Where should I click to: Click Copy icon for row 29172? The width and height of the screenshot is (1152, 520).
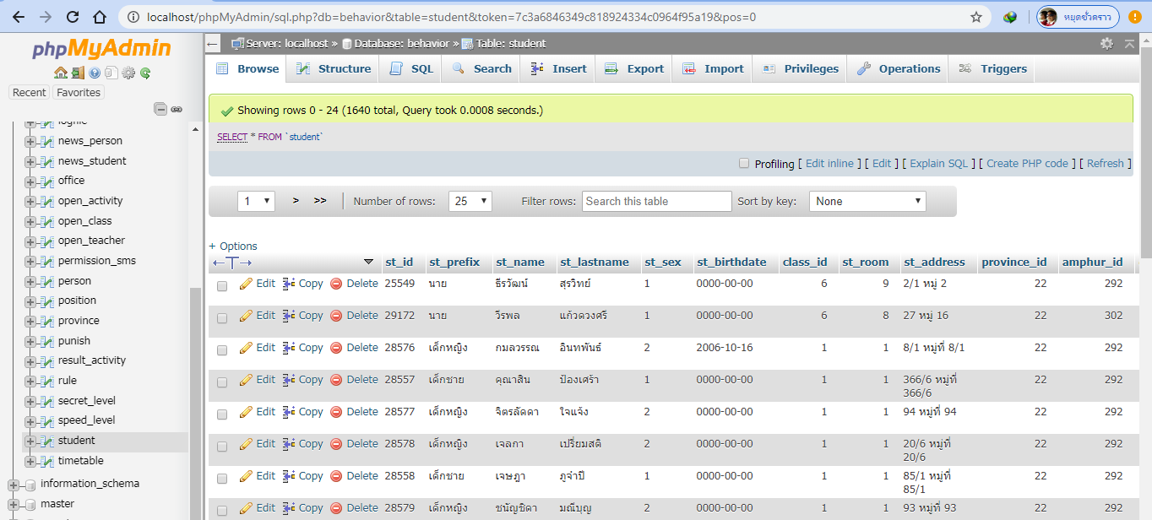[x=289, y=316]
